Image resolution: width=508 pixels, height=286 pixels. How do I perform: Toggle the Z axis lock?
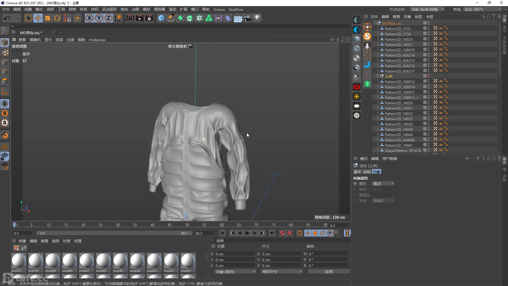(108, 18)
